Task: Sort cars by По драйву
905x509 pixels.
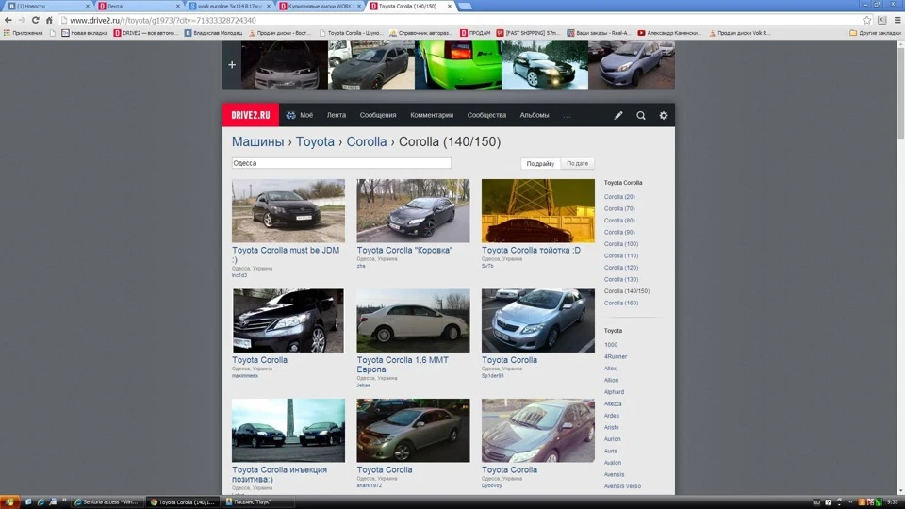Action: [x=540, y=163]
